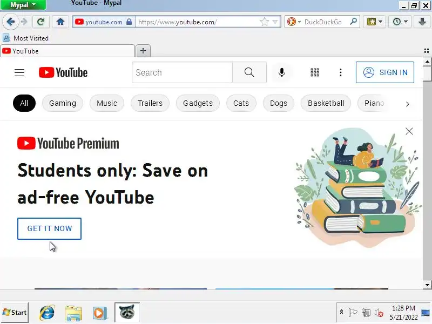This screenshot has height=324, width=432.
Task: Open the media player taskbar icon
Action: pyautogui.click(x=99, y=313)
